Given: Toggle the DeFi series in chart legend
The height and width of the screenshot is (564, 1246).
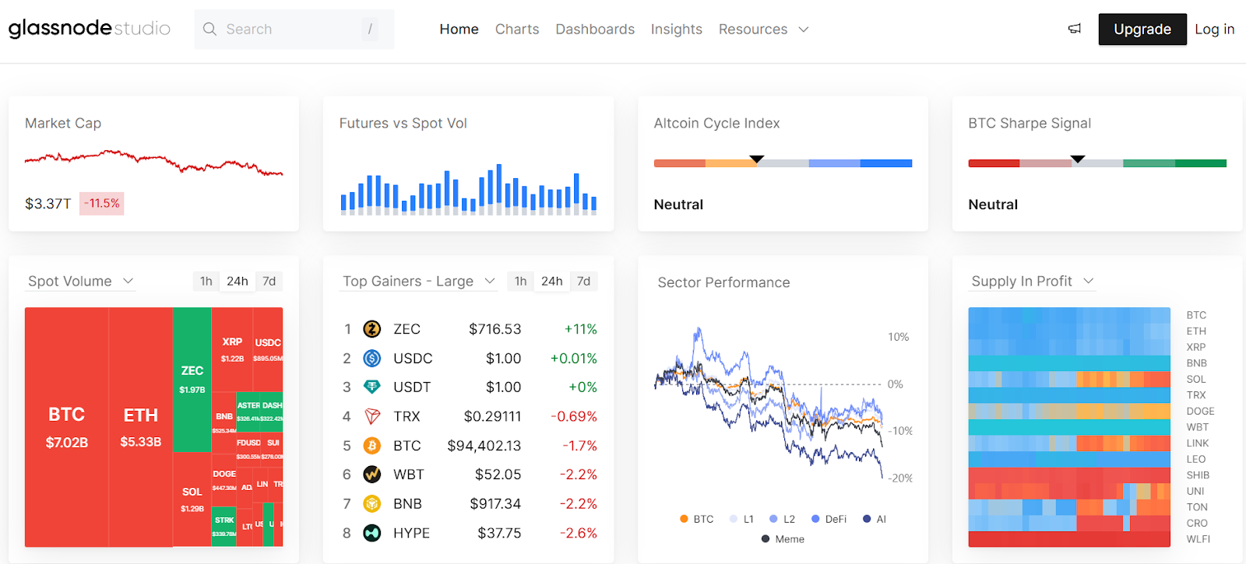Looking at the screenshot, I should [x=829, y=519].
